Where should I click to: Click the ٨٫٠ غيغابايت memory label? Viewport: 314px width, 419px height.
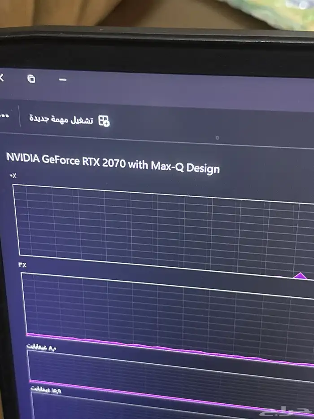[41, 347]
